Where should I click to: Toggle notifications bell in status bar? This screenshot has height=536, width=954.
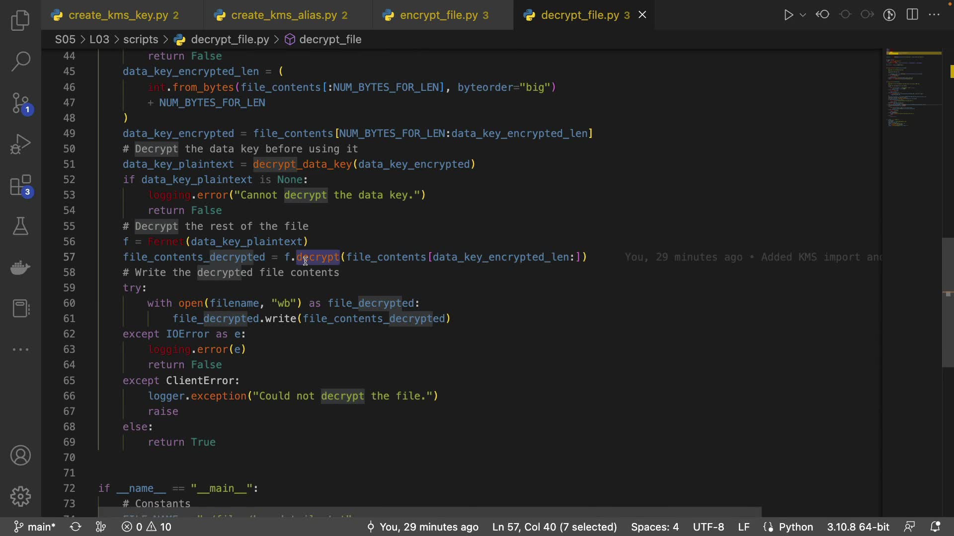(x=935, y=527)
